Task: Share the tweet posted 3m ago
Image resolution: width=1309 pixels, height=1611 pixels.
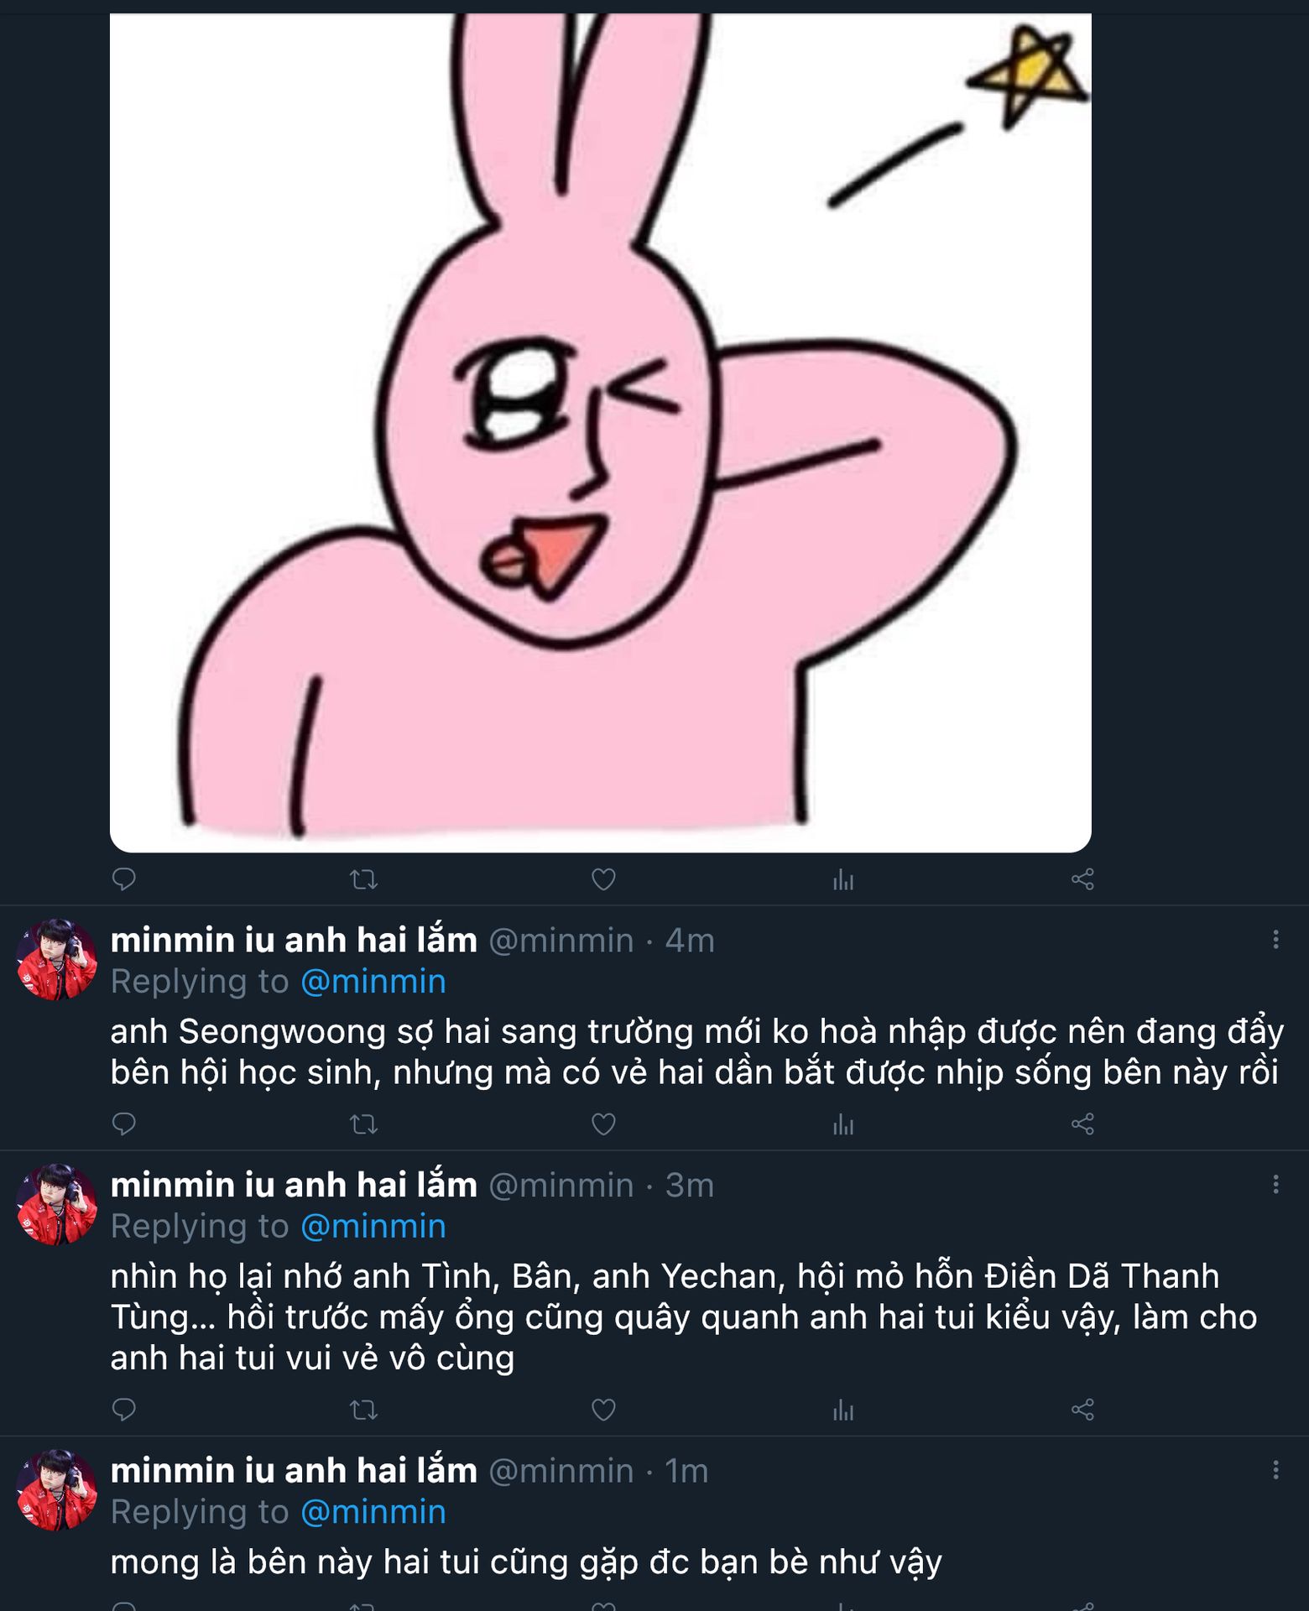Action: (1082, 1409)
